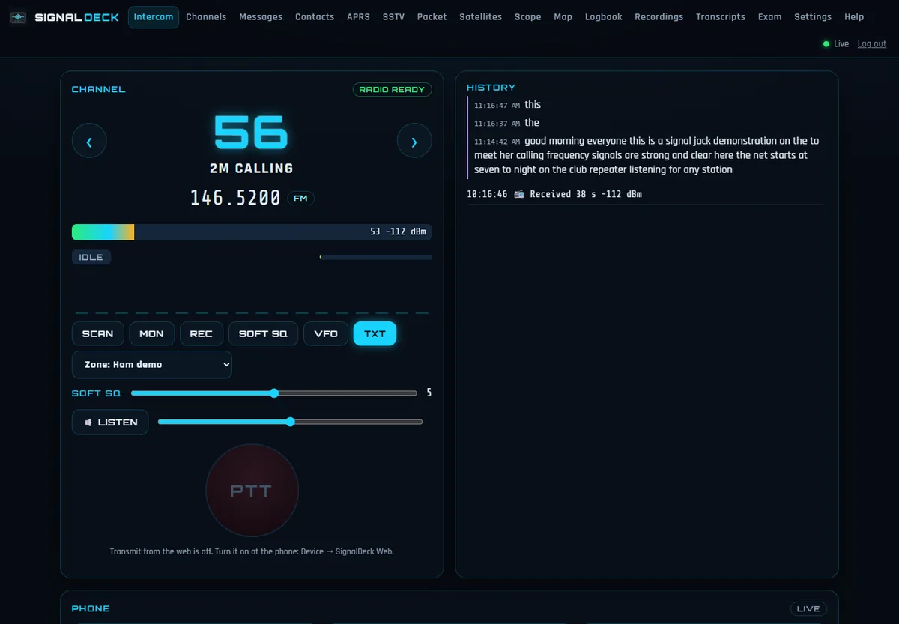Toggle the SOFT SQ button
The height and width of the screenshot is (624, 899).
263,333
